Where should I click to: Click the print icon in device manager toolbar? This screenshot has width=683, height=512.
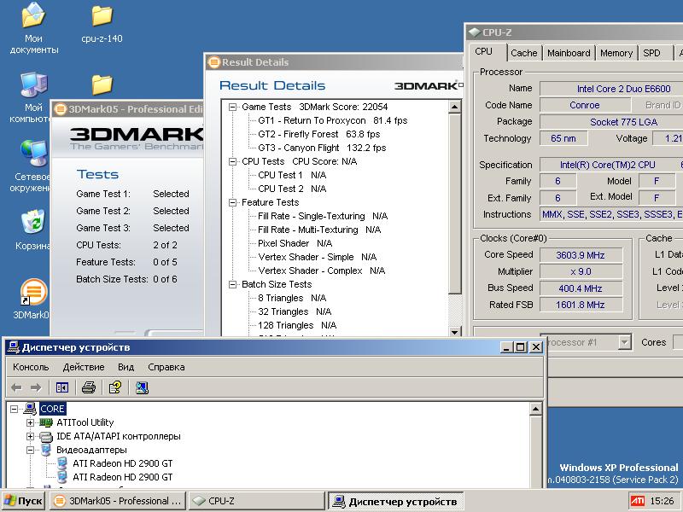[x=89, y=387]
